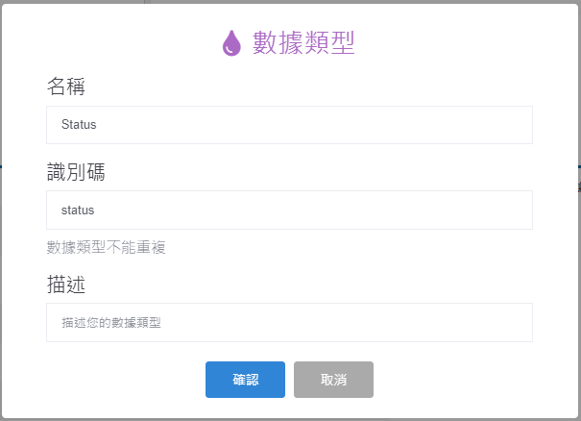Click the 描述 field label
The width and height of the screenshot is (581, 421).
click(x=66, y=285)
